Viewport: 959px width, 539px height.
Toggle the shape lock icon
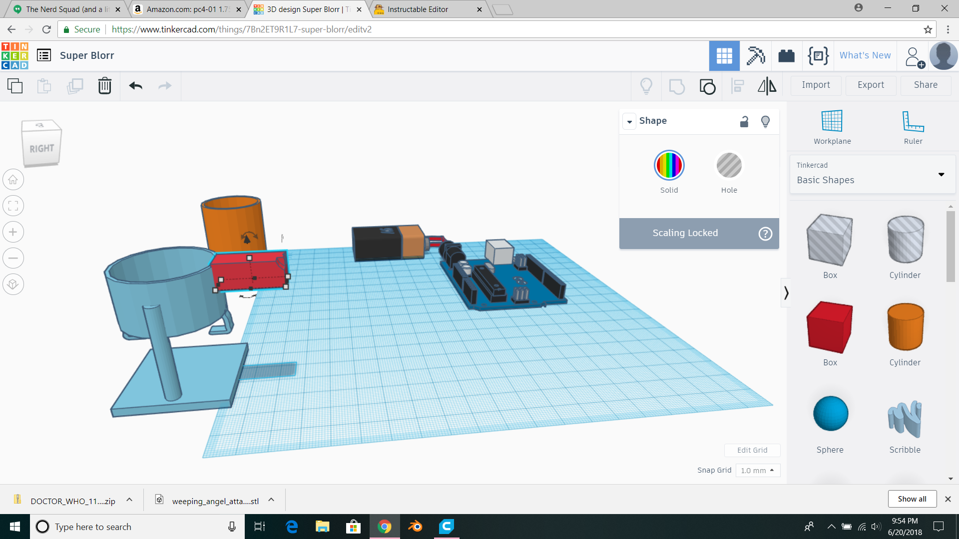coord(744,121)
